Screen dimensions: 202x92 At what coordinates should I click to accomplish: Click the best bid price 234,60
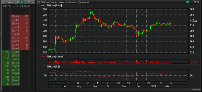15,52
